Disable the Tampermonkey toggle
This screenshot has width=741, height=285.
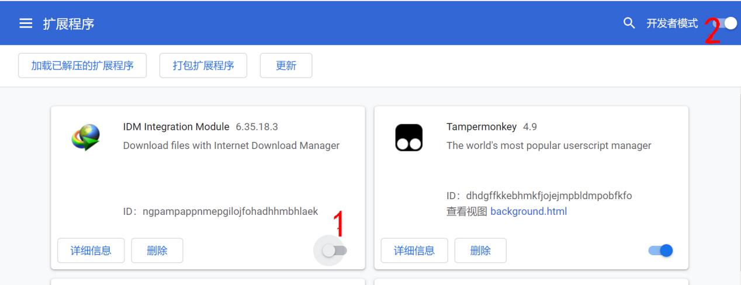click(x=661, y=251)
